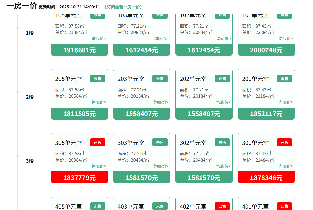313x210 pixels.
Task: Click the red 1878346元 price bar
Action: click(266, 177)
